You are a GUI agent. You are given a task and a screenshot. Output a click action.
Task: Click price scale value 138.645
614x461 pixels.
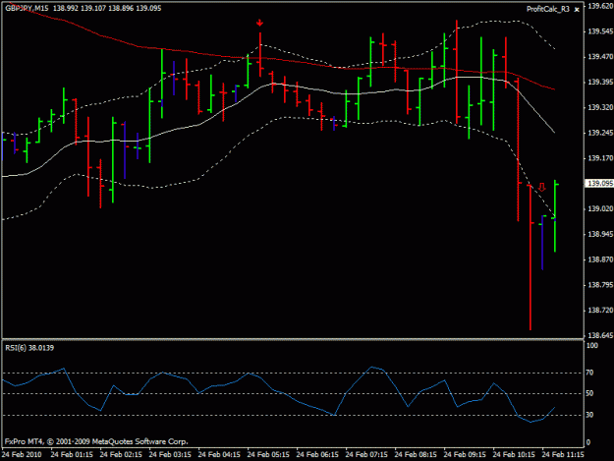600,335
